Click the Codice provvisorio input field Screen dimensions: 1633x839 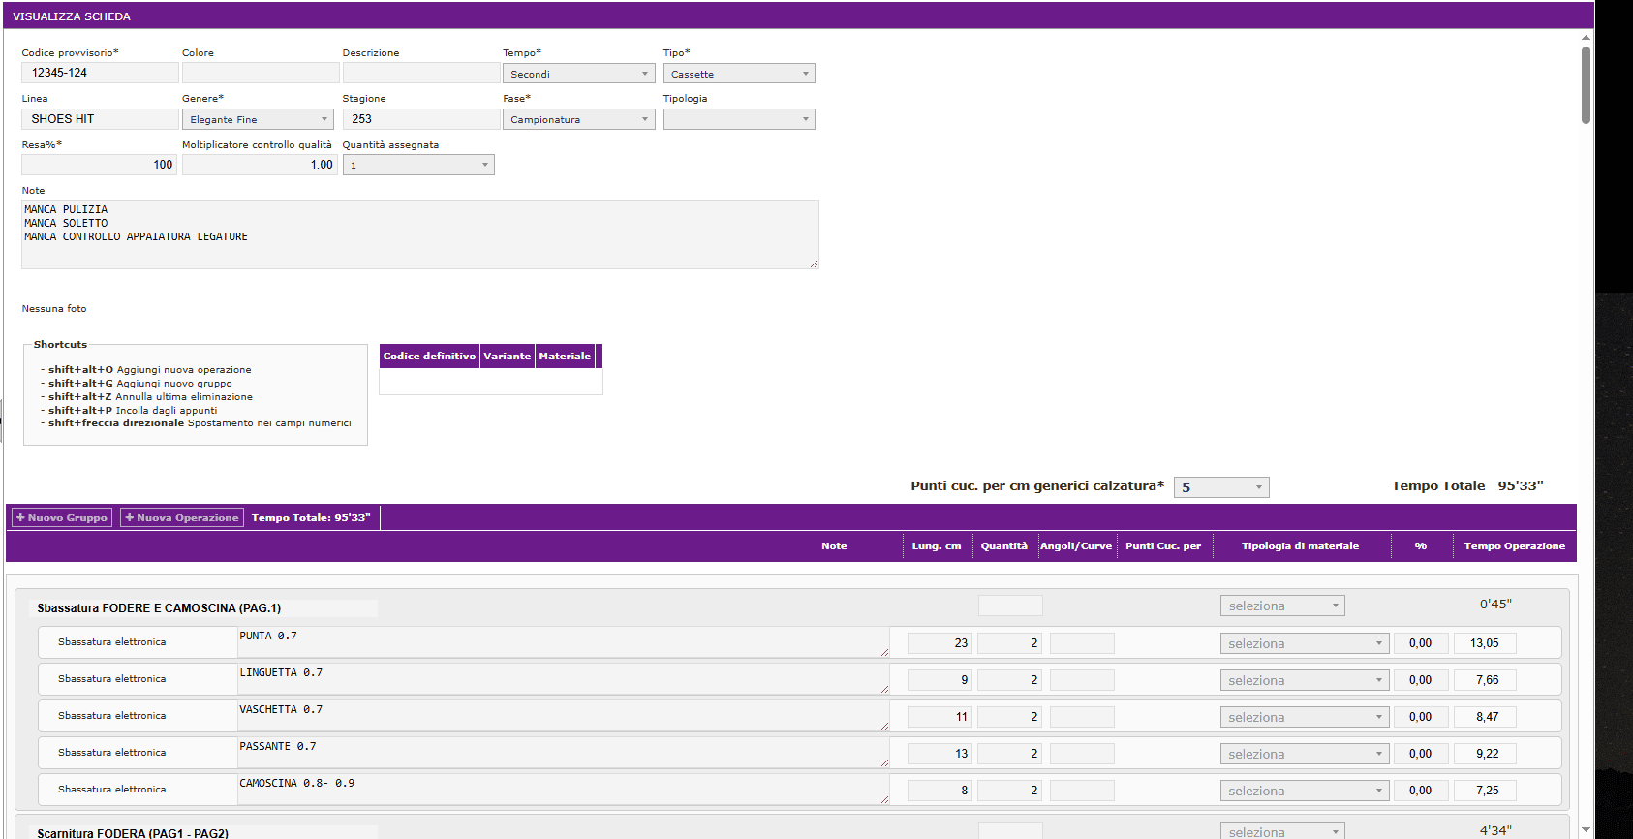pyautogui.click(x=100, y=73)
